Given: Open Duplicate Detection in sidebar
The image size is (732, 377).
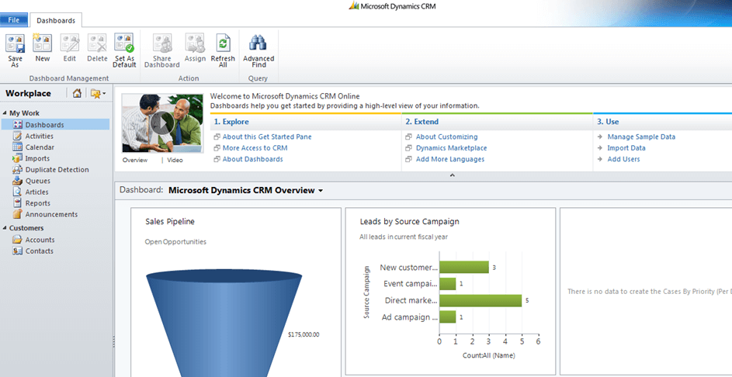Looking at the screenshot, I should click(55, 169).
